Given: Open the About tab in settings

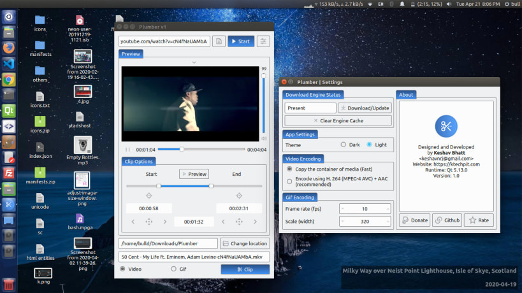Looking at the screenshot, I should [406, 95].
